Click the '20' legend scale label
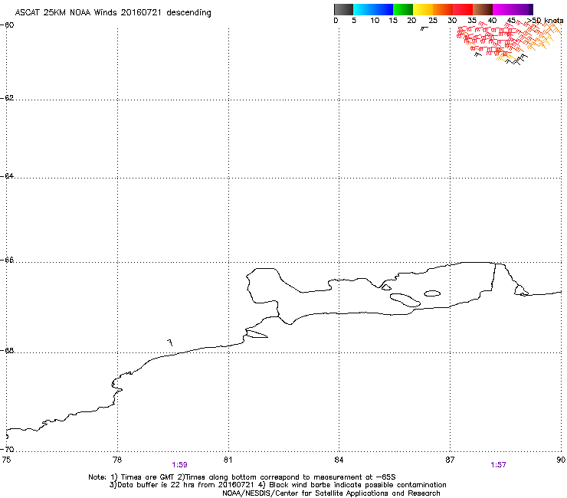Screen dimensions: 567x498 pyautogui.click(x=411, y=21)
